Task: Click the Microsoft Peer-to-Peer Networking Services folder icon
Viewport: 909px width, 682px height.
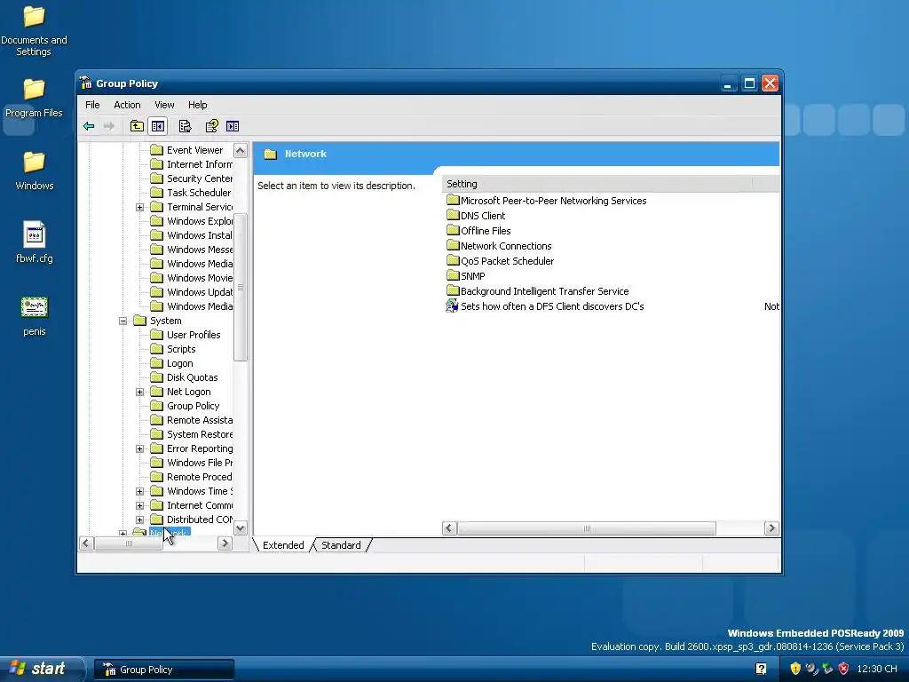Action: [453, 200]
